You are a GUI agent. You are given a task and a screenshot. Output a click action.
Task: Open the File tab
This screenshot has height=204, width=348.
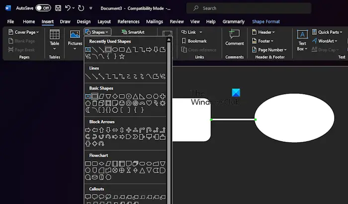(x=10, y=21)
